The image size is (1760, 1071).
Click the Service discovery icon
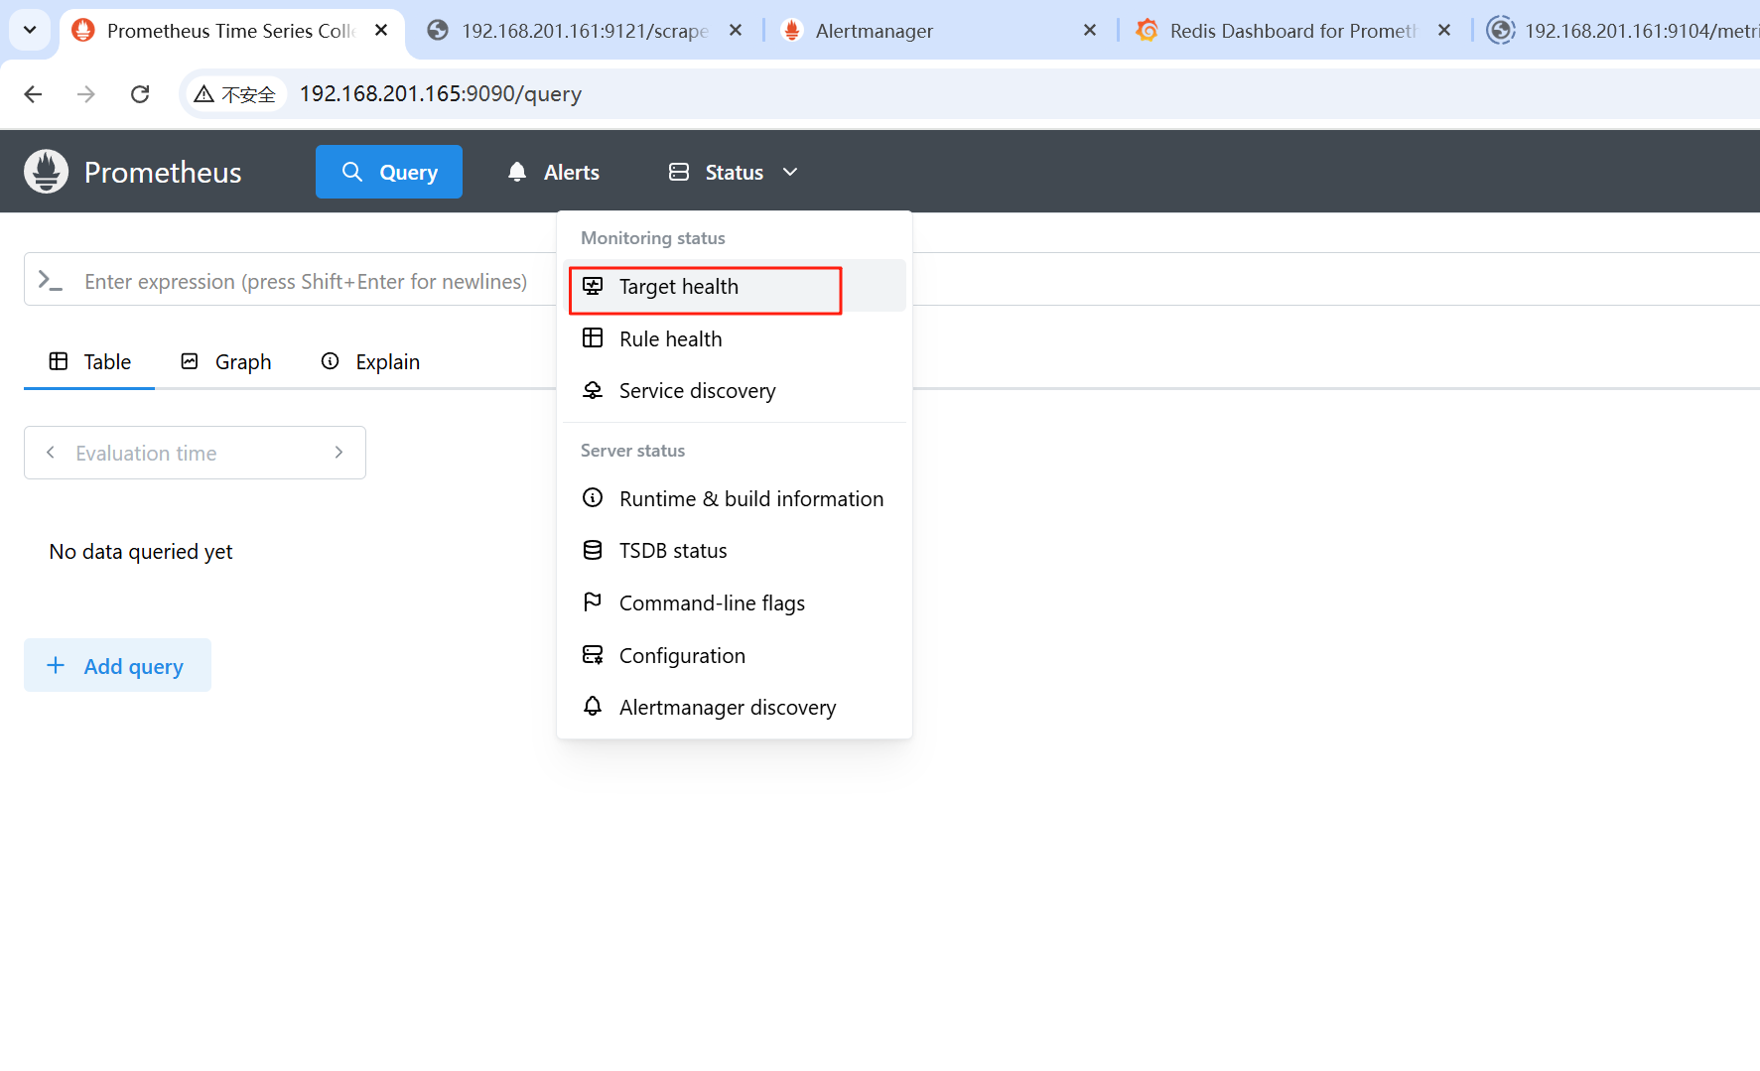tap(593, 390)
